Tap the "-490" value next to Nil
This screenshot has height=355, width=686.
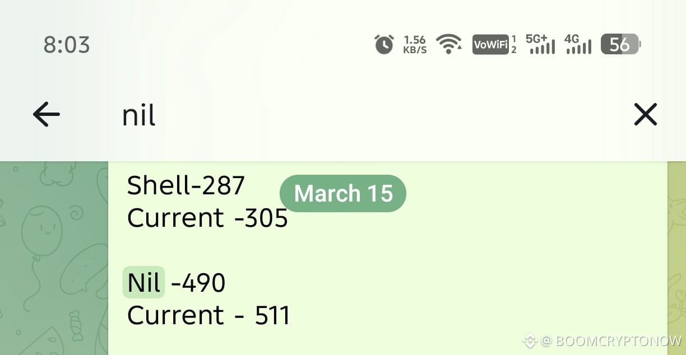click(198, 283)
